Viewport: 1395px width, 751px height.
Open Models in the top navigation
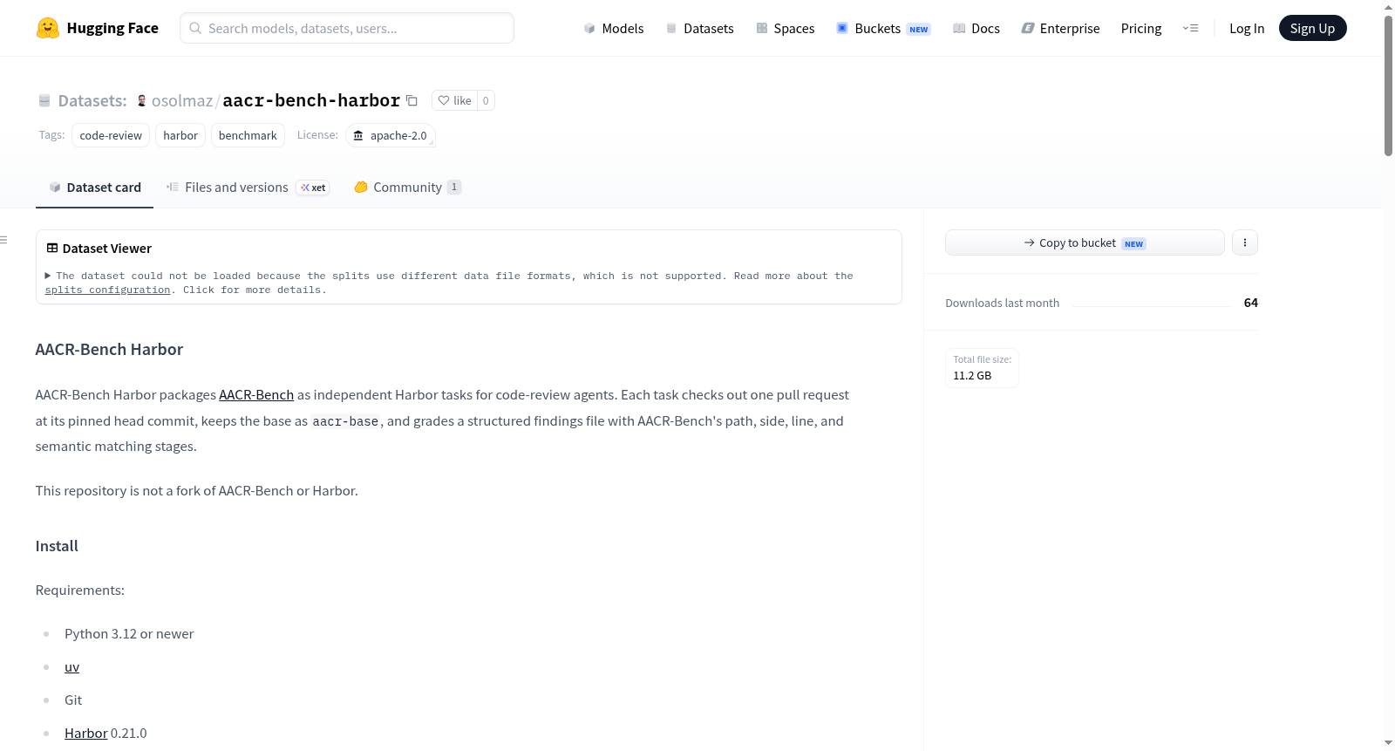click(x=614, y=28)
